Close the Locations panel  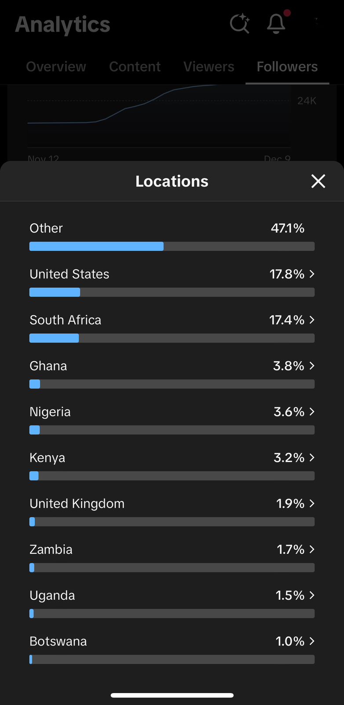click(x=318, y=181)
